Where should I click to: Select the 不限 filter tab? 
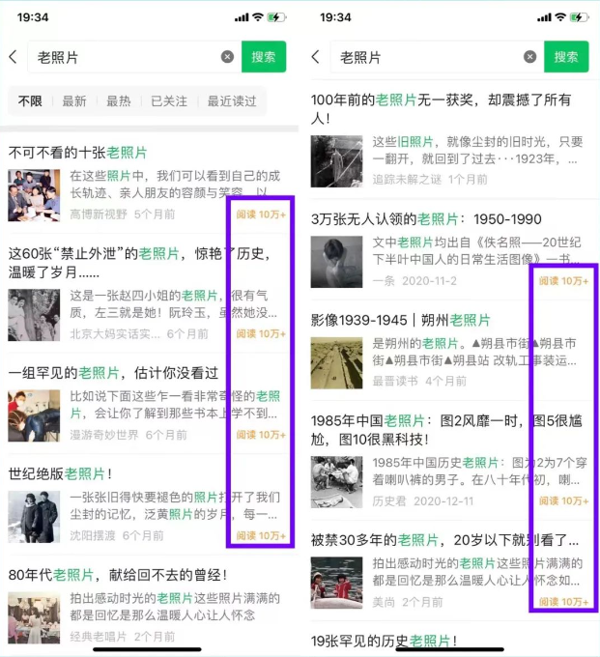pyautogui.click(x=30, y=101)
